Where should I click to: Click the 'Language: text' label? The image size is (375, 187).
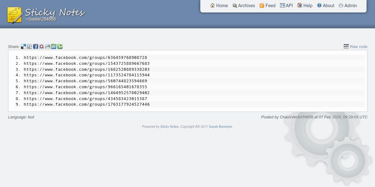click(x=21, y=117)
